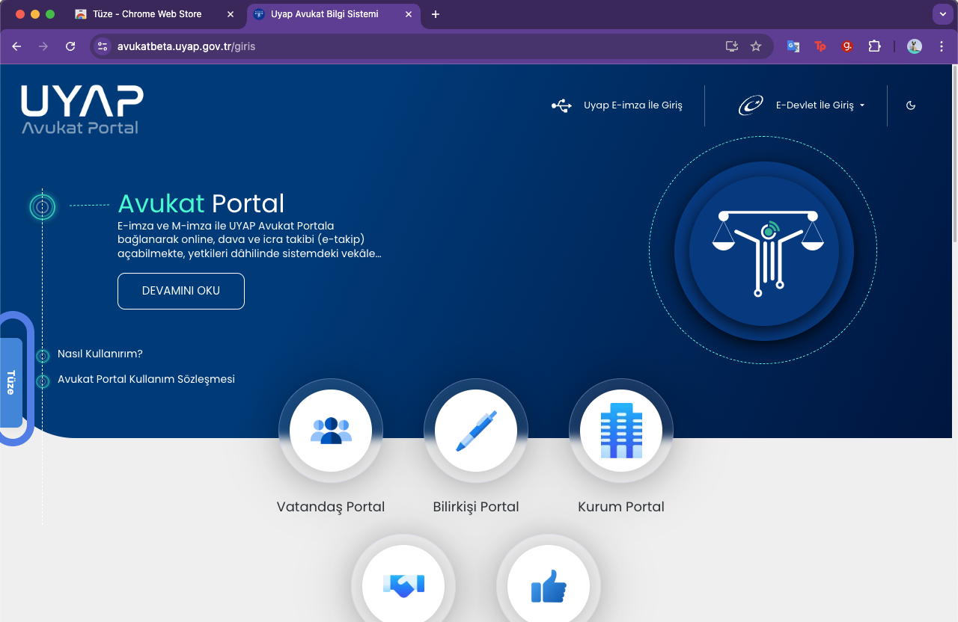Click the Bilirkişi Portal pen icon
958x622 pixels.
point(476,431)
